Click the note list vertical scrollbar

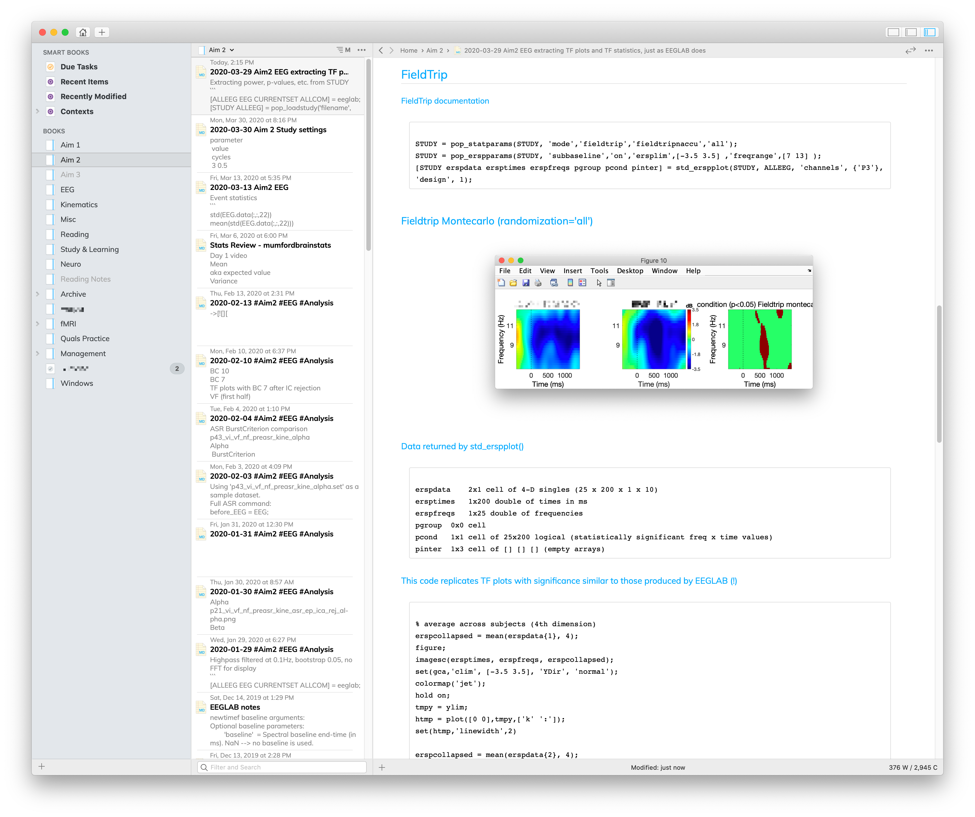pos(369,155)
